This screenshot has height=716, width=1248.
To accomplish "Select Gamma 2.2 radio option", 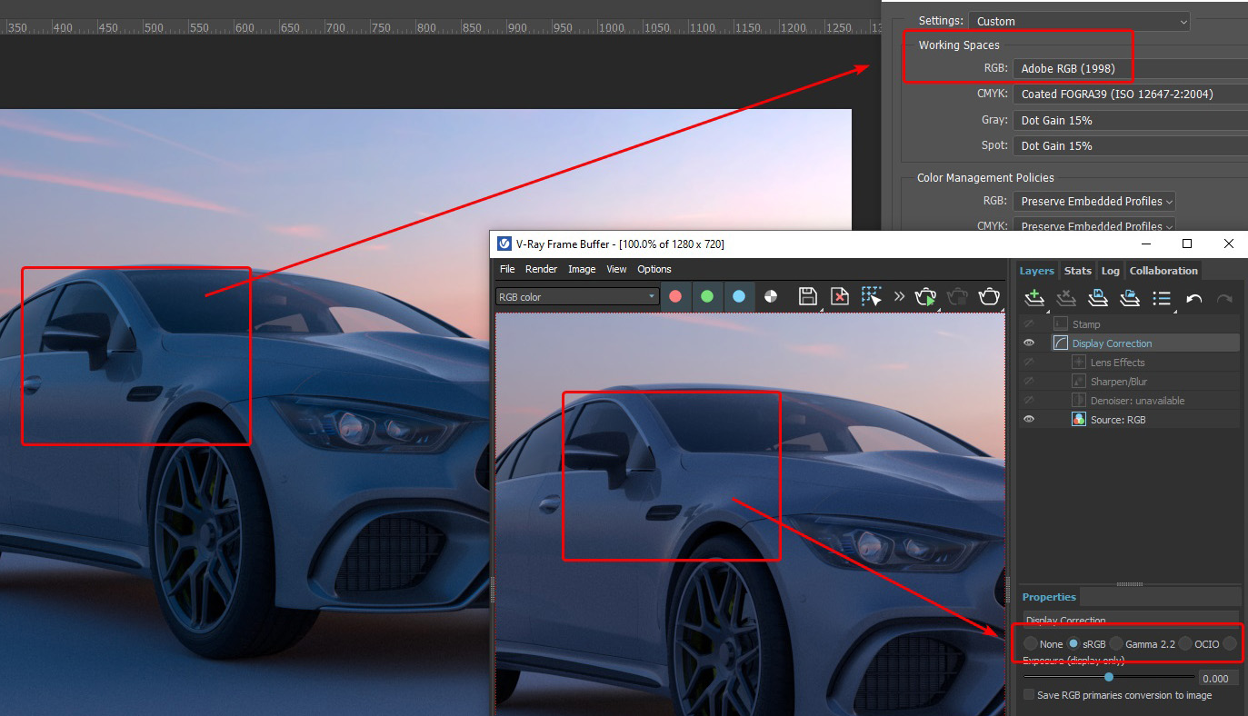I will [1116, 643].
